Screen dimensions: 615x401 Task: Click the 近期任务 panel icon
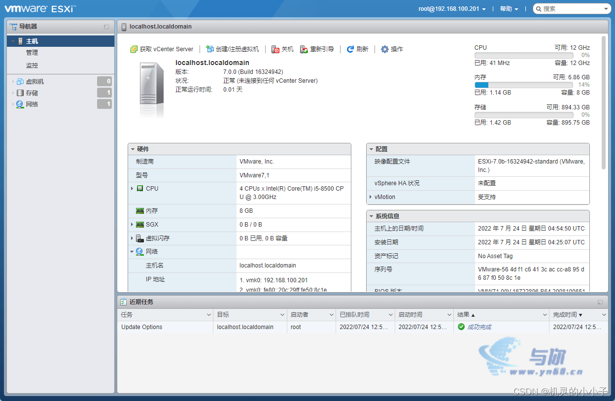pos(124,302)
